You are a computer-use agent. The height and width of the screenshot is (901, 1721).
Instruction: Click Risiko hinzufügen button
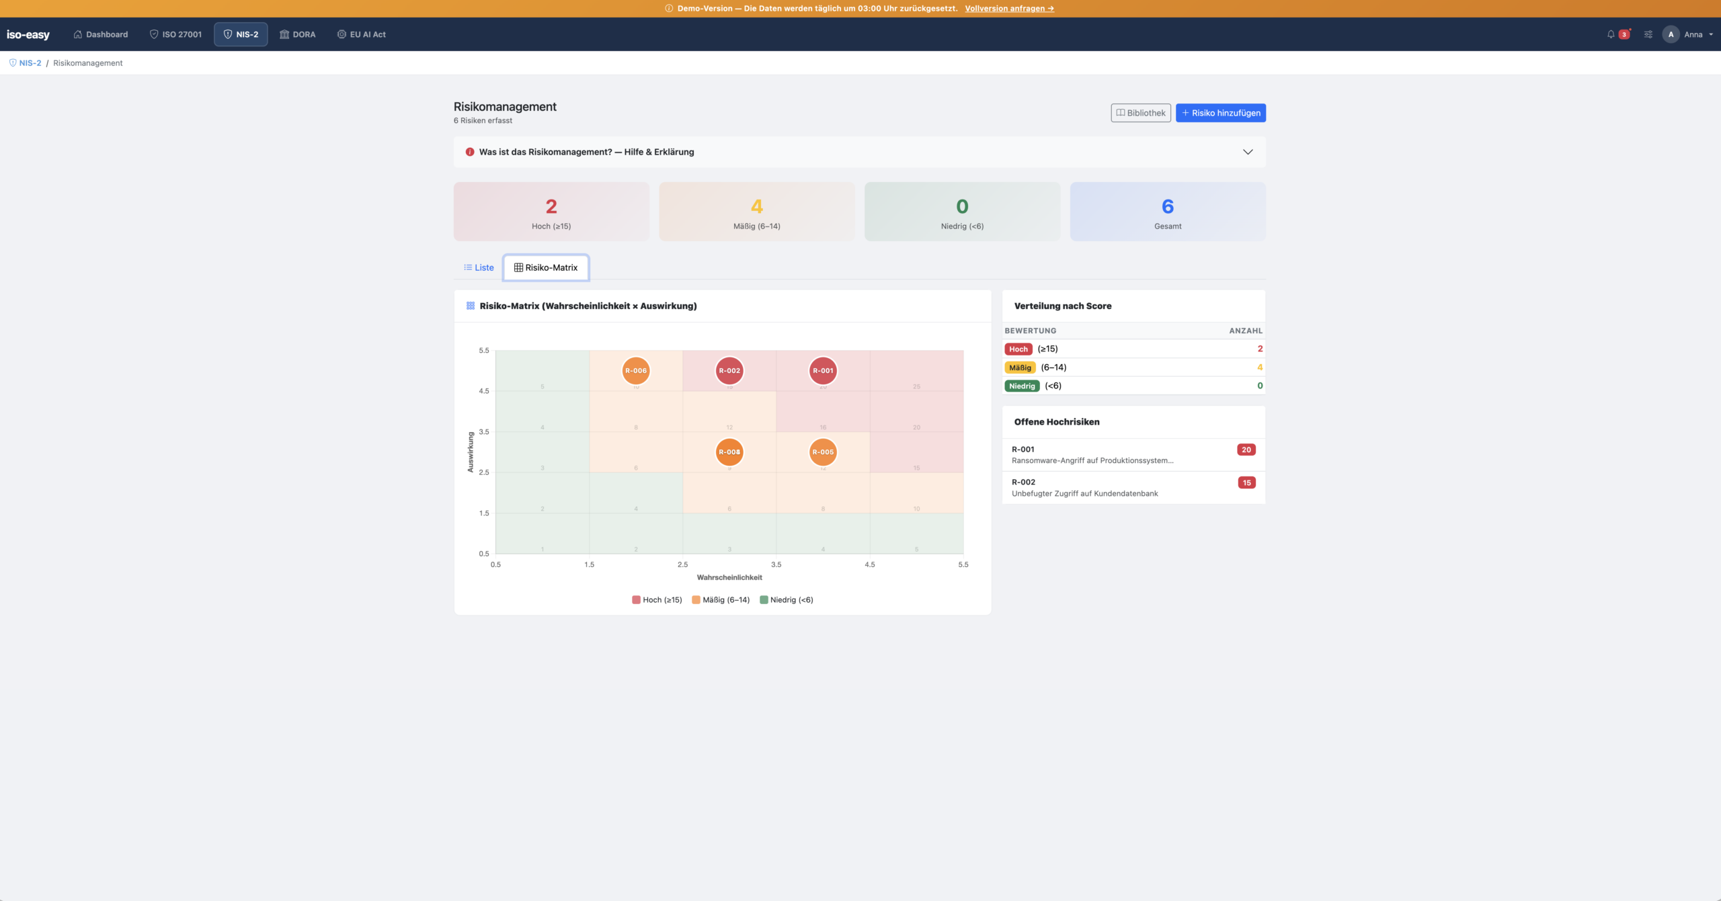click(x=1220, y=113)
